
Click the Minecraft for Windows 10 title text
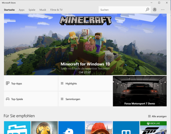85,64
